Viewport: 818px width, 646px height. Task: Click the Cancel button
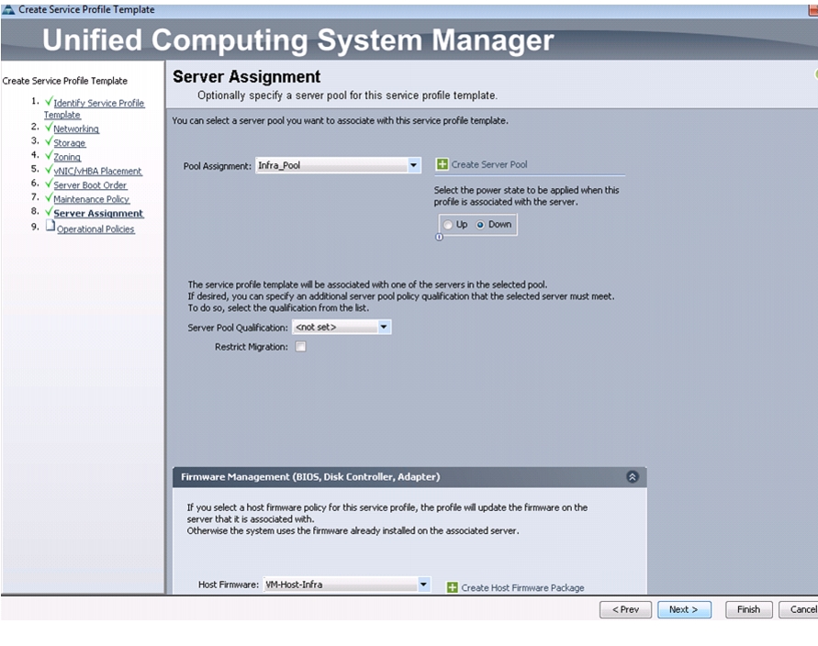[x=798, y=609]
